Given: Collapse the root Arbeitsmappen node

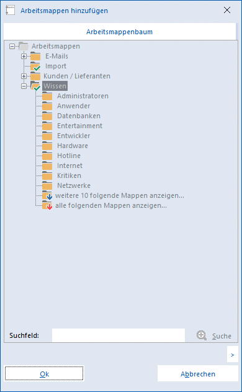Looking at the screenshot, I should 12,46.
